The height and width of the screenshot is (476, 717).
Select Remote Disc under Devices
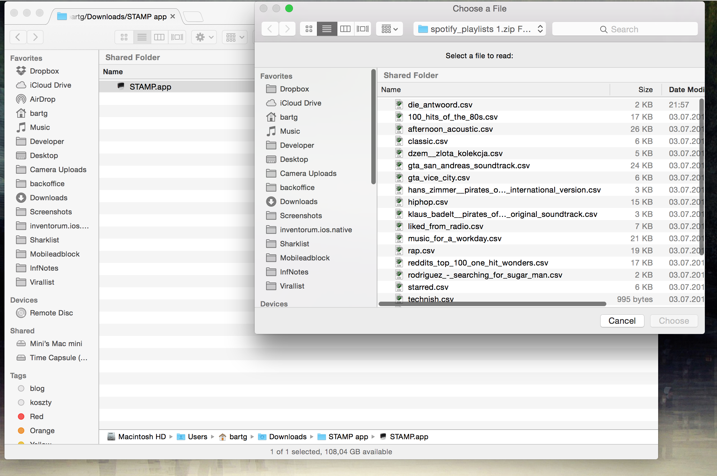51,313
